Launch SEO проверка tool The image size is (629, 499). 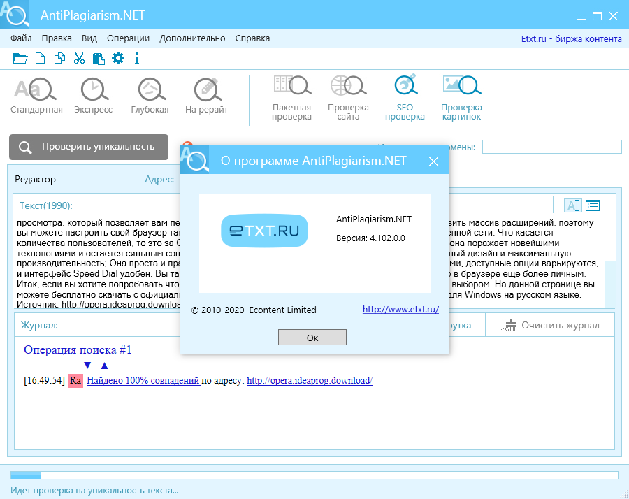(x=405, y=98)
